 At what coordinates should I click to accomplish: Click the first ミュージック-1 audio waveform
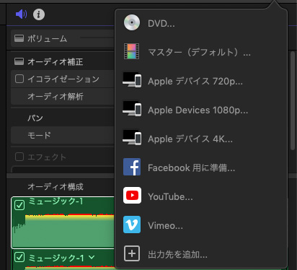[63, 230]
